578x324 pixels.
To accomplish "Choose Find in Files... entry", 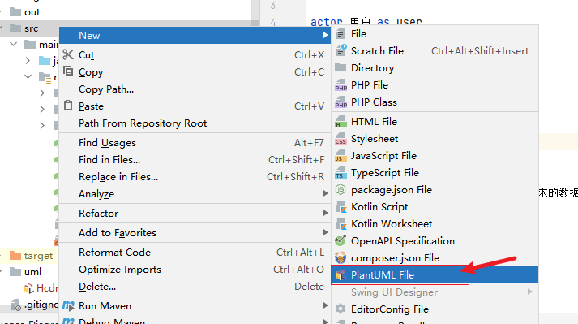I will click(x=195, y=160).
